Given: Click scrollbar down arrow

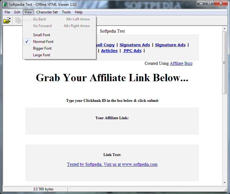Looking at the screenshot, I should click(x=225, y=183).
